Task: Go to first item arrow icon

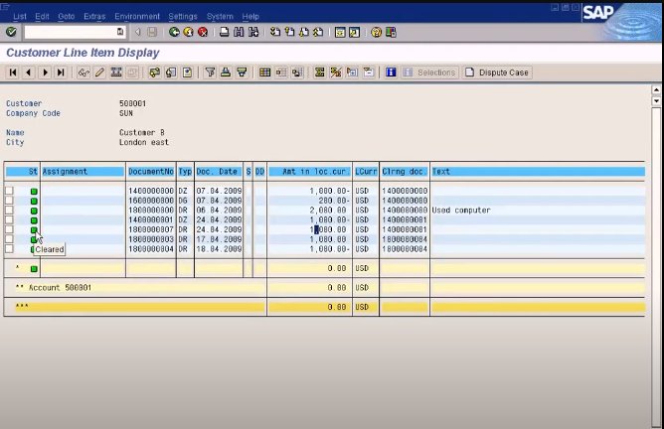Action: click(13, 72)
